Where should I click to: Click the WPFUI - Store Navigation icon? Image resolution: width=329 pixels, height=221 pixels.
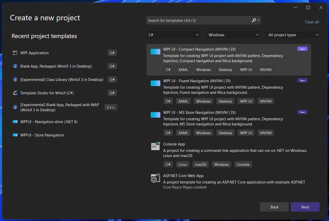(15, 135)
